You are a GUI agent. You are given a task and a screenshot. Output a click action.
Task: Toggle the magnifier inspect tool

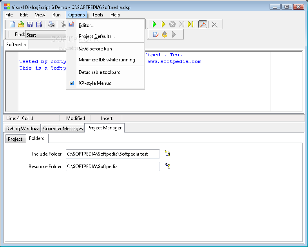point(203,24)
